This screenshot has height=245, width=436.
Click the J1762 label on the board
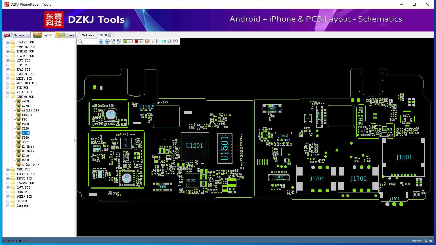pyautogui.click(x=146, y=107)
